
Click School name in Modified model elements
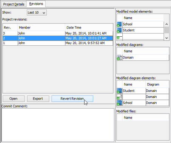pyautogui.click(x=128, y=24)
